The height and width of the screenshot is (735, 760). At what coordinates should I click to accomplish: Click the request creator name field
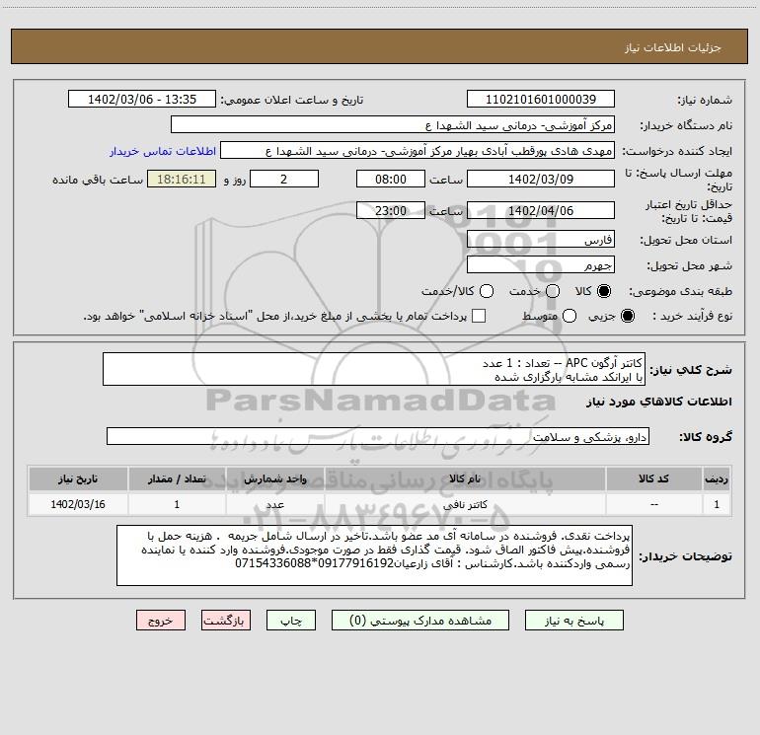(418, 151)
